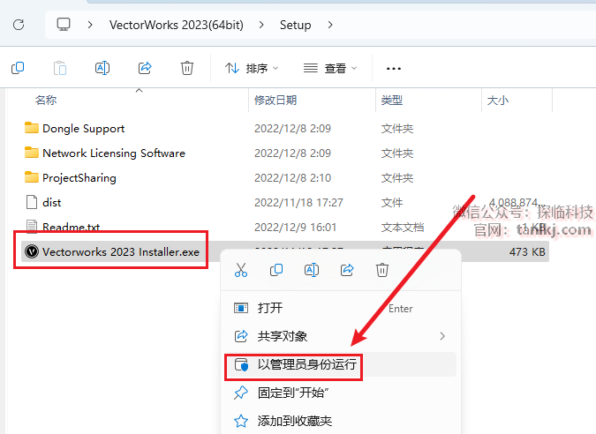The image size is (596, 434).
Task: Click the Rename icon in context menu
Action: tap(312, 270)
